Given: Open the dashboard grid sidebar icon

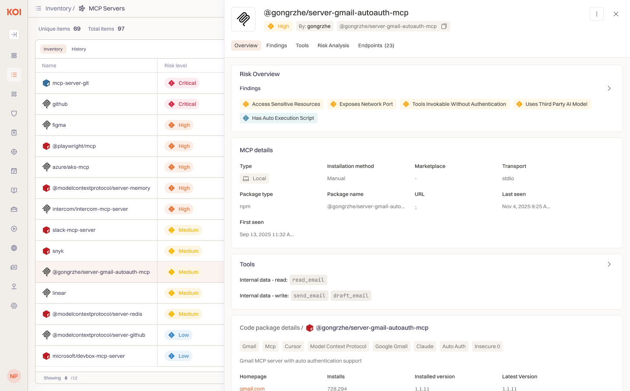Looking at the screenshot, I should click(x=14, y=56).
